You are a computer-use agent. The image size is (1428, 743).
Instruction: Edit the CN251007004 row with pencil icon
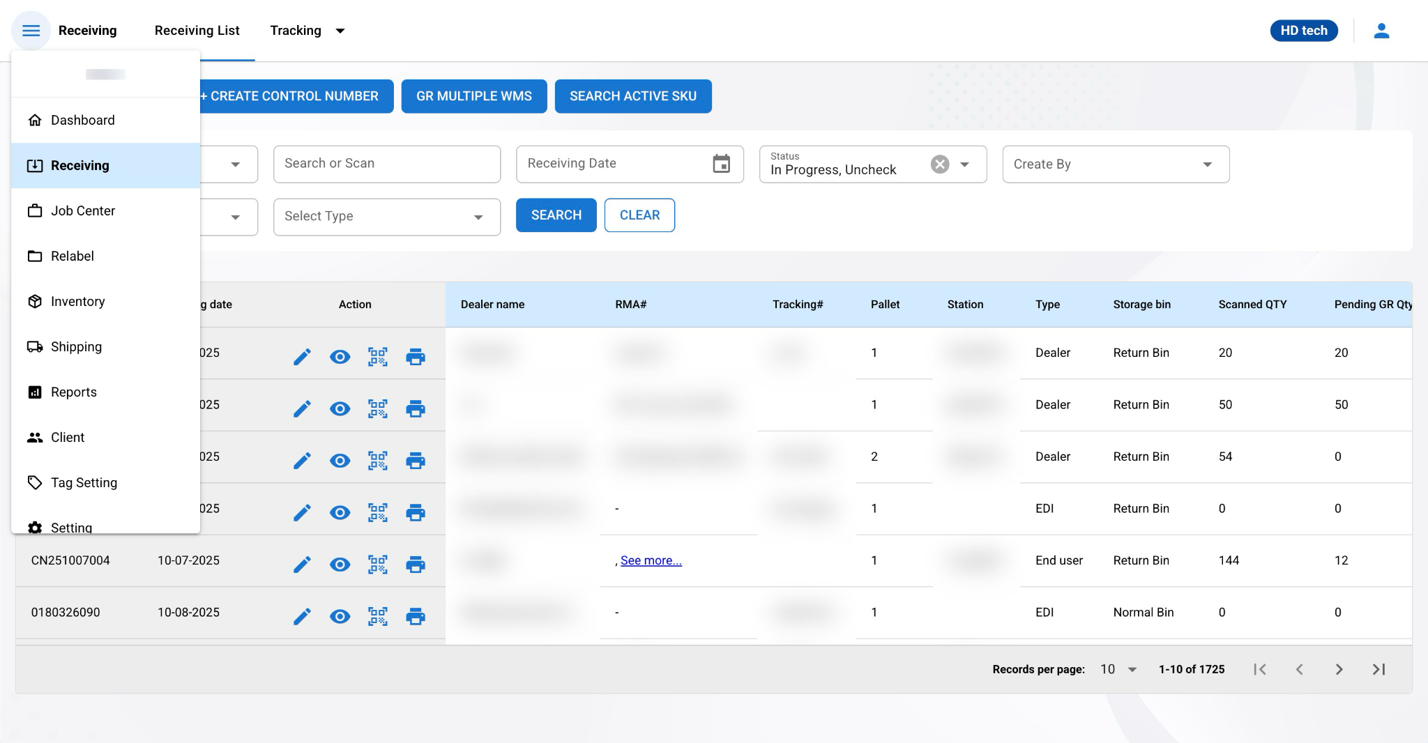pos(302,565)
